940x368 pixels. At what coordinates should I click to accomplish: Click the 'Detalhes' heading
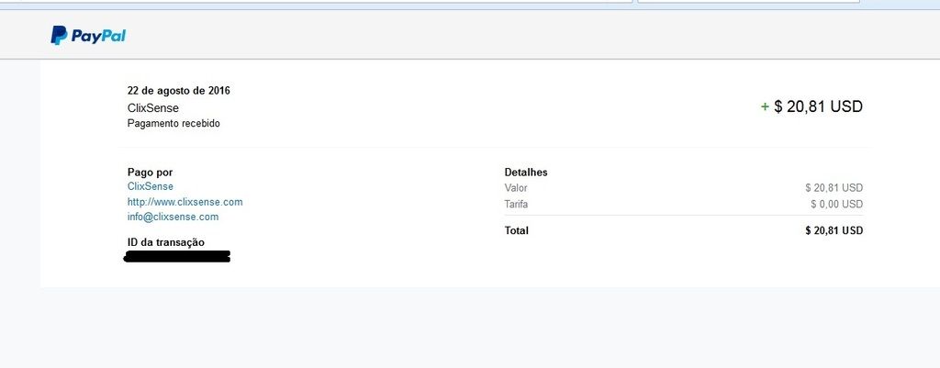526,173
